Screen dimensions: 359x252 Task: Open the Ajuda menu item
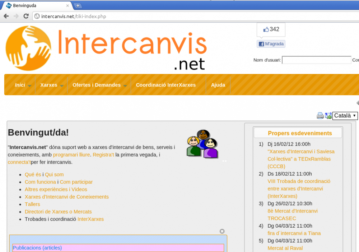click(218, 85)
